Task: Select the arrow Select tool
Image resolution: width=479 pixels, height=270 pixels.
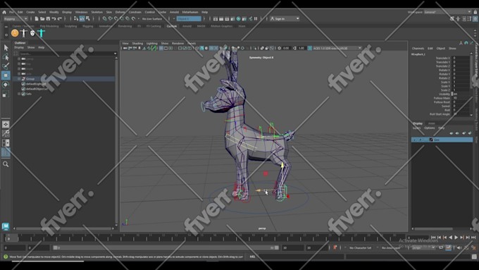Action: pos(6,48)
